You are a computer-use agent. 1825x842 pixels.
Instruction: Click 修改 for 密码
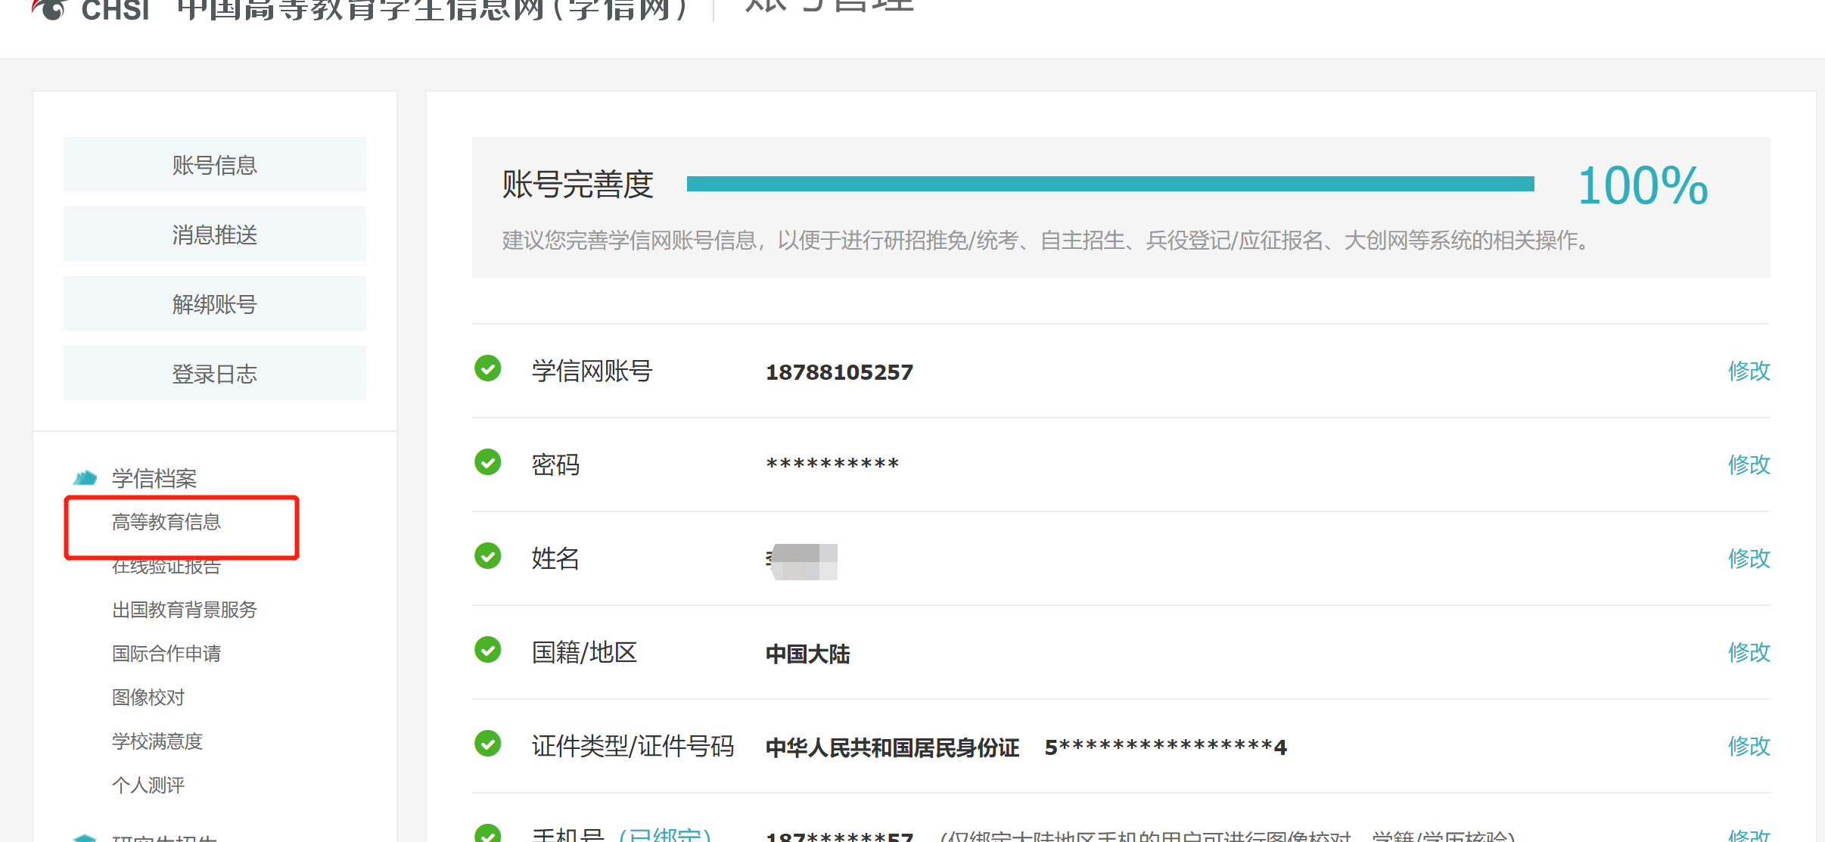pyautogui.click(x=1749, y=464)
